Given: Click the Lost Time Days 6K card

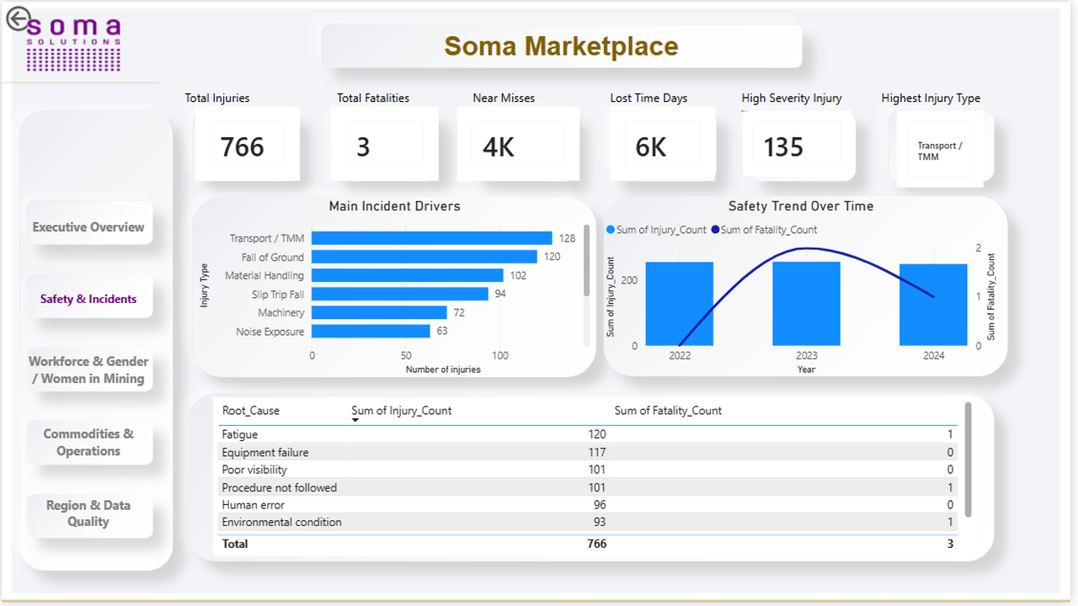Looking at the screenshot, I should click(x=661, y=143).
